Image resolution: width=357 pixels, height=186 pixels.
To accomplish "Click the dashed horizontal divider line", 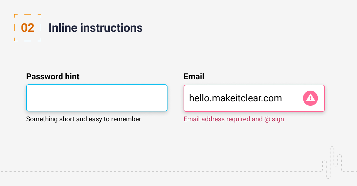I will pyautogui.click(x=149, y=171).
